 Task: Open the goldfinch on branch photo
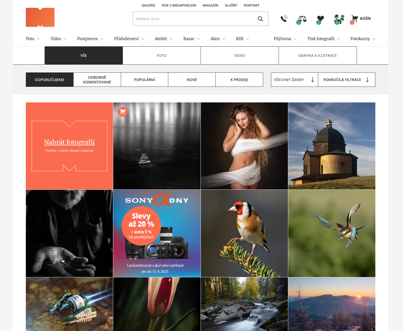244,233
